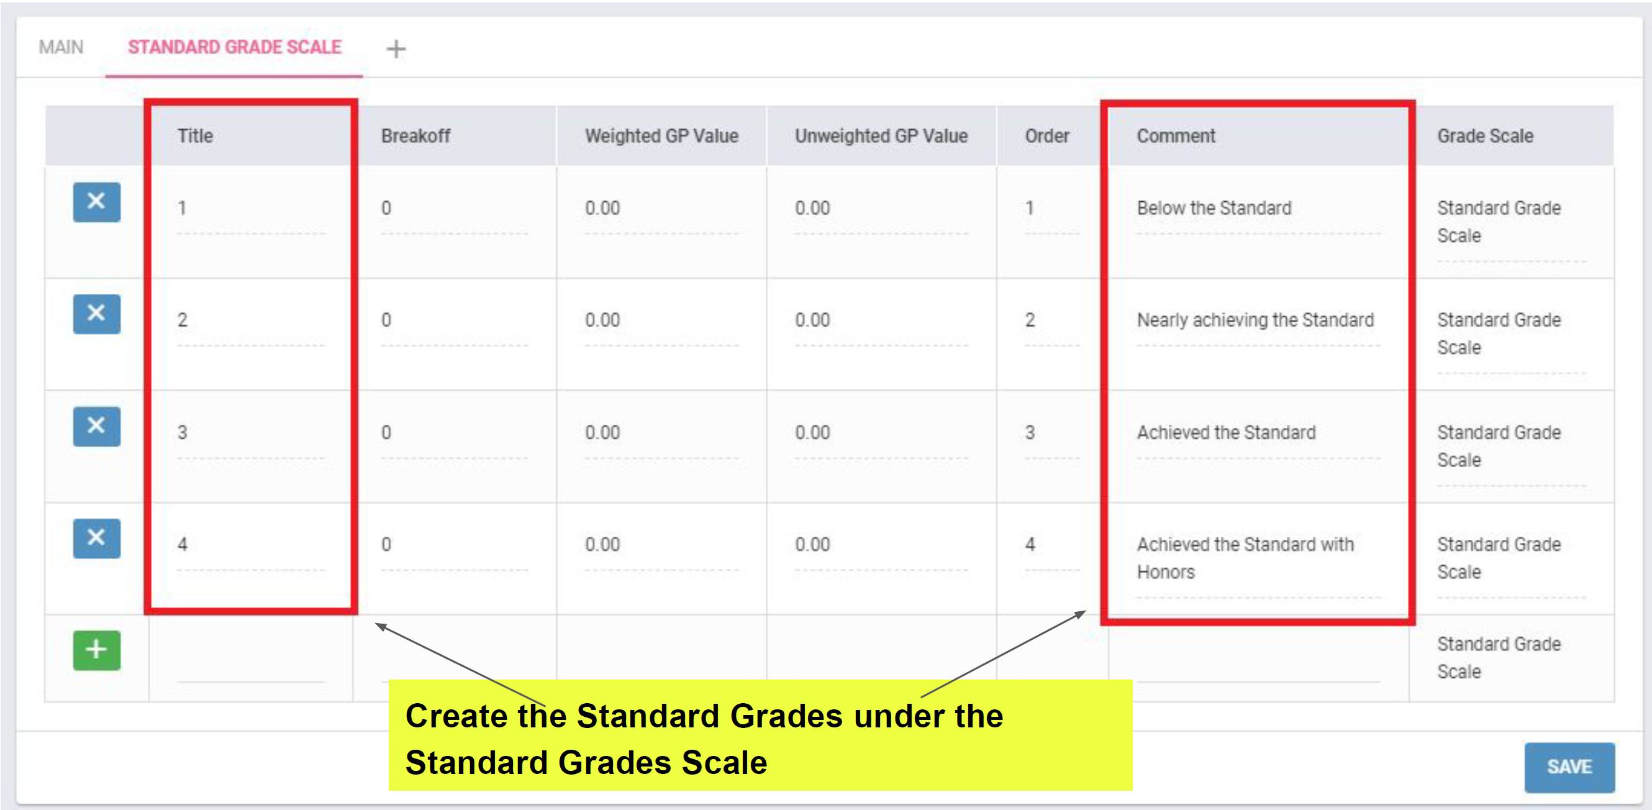Click Unweighted GP Value in fourth row
The height and width of the screenshot is (810, 1652).
coord(881,545)
